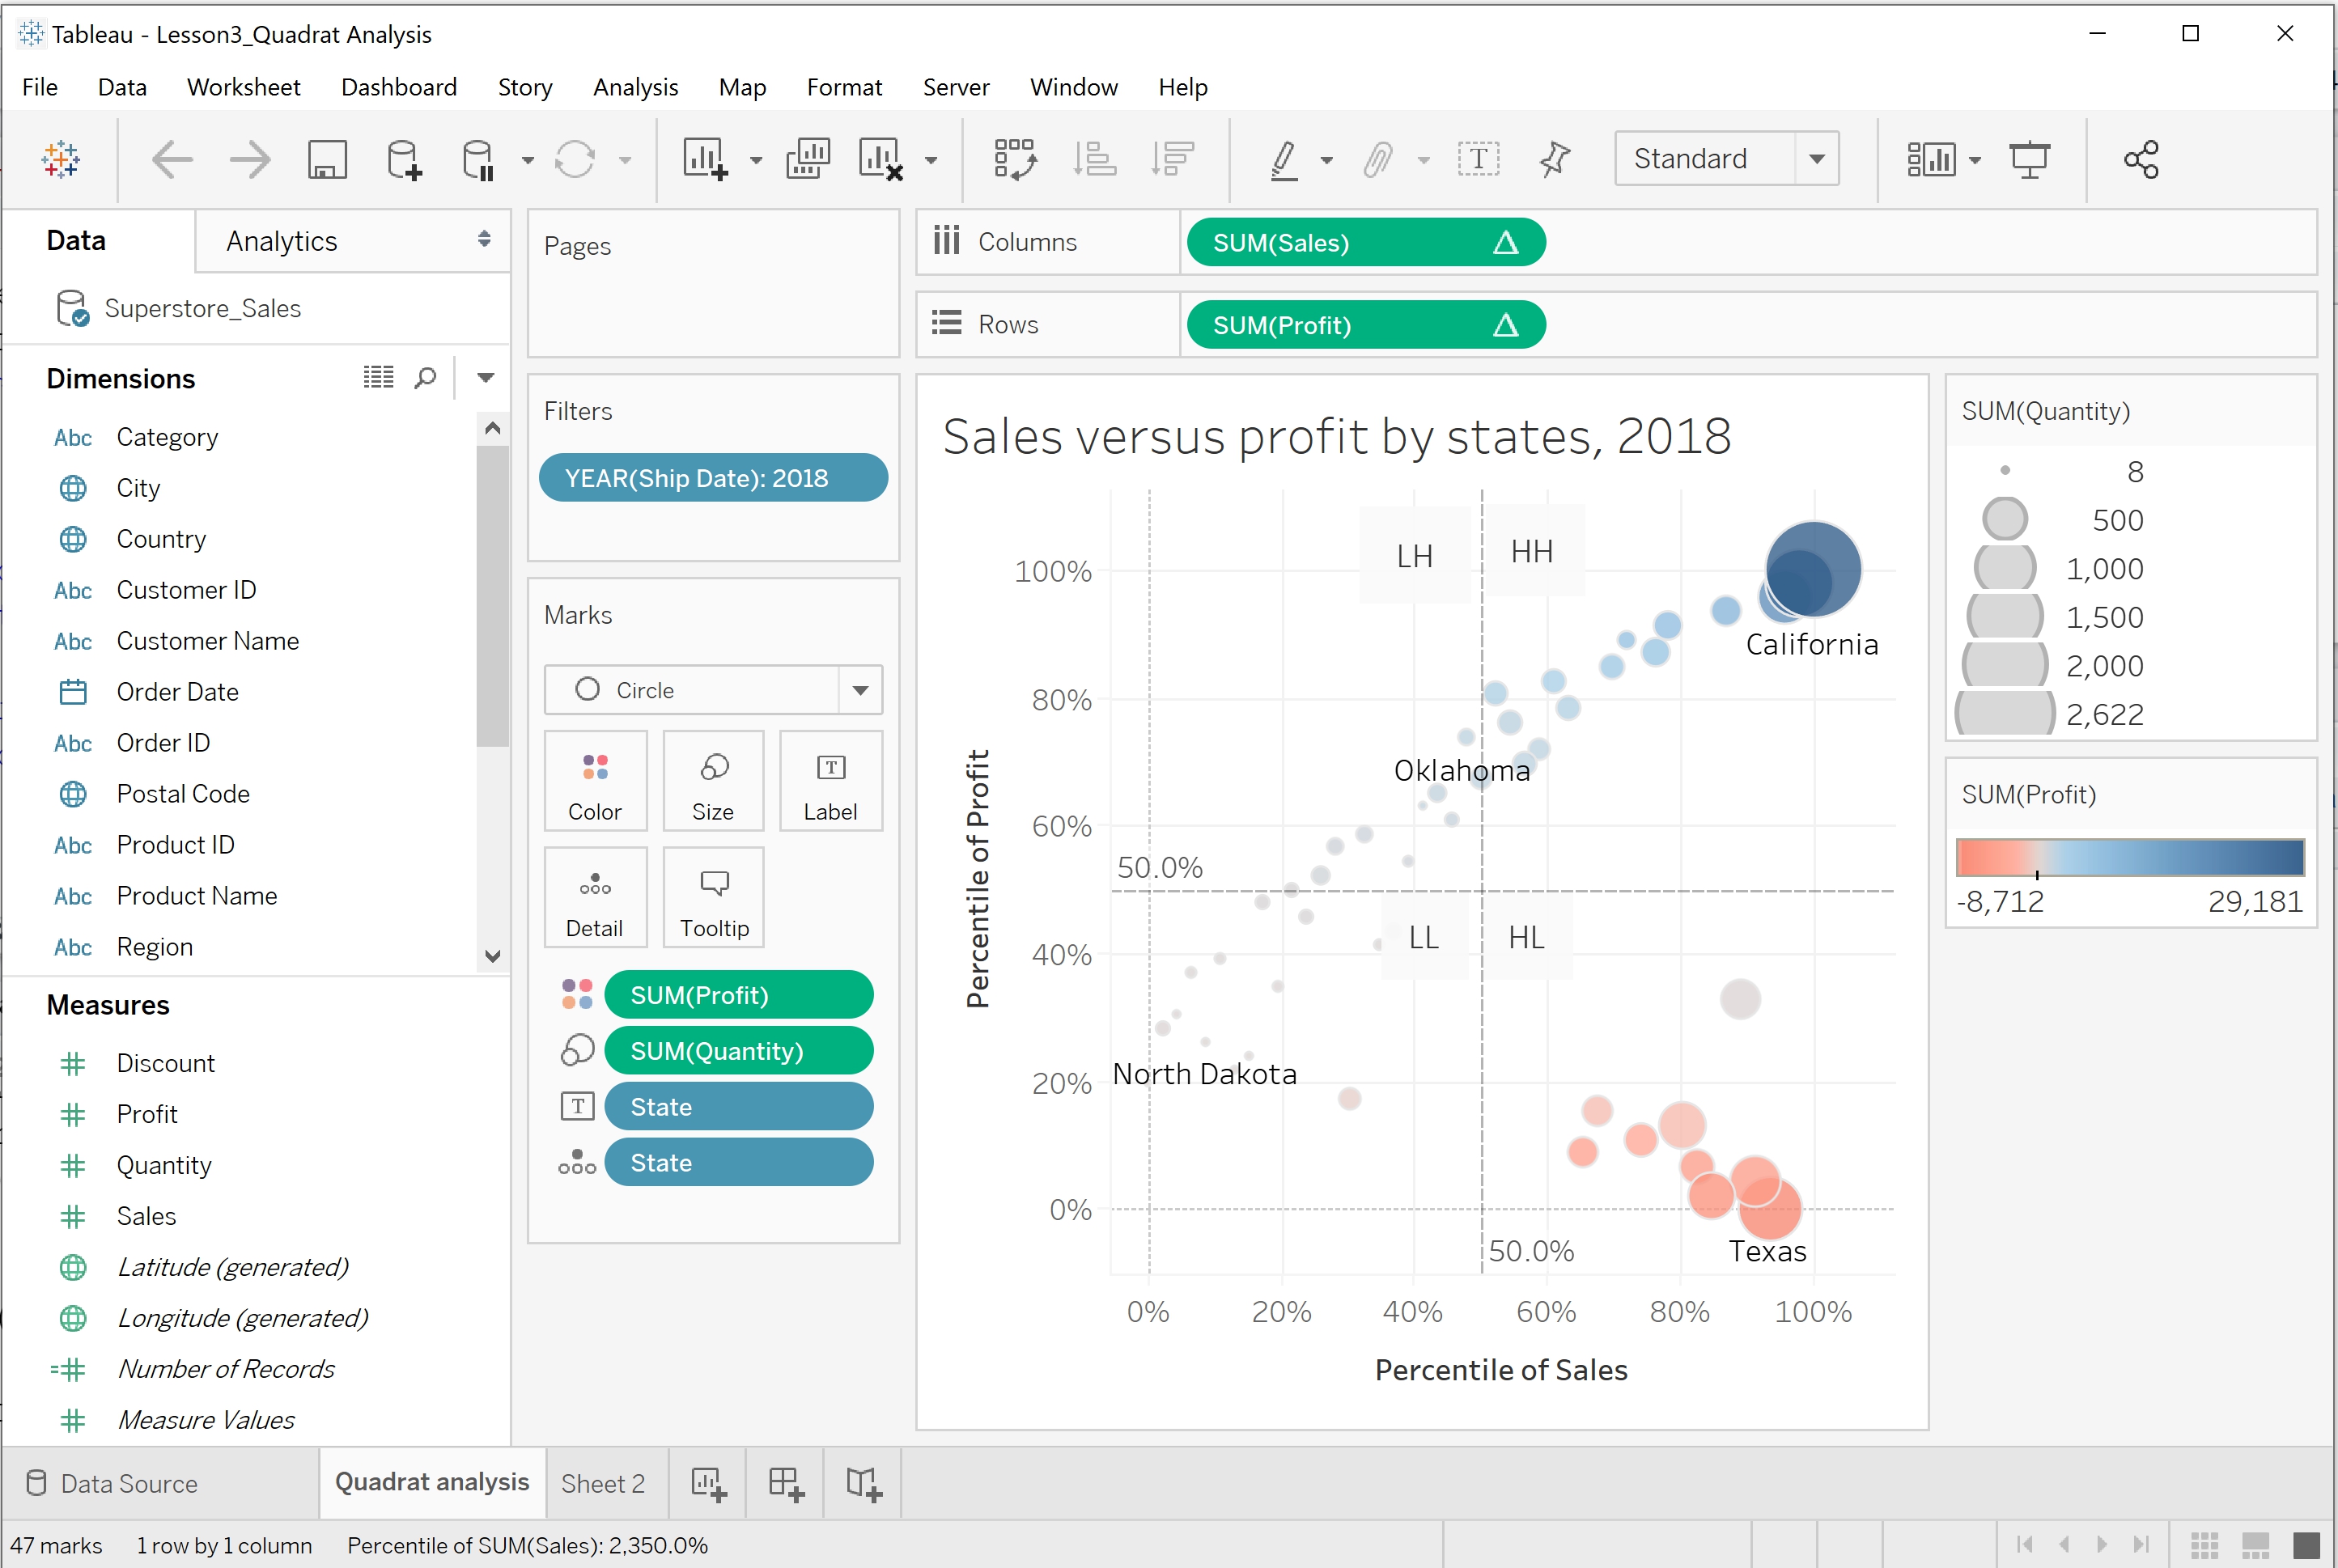
Task: Switch to the Sheet 2 tab
Action: [603, 1484]
